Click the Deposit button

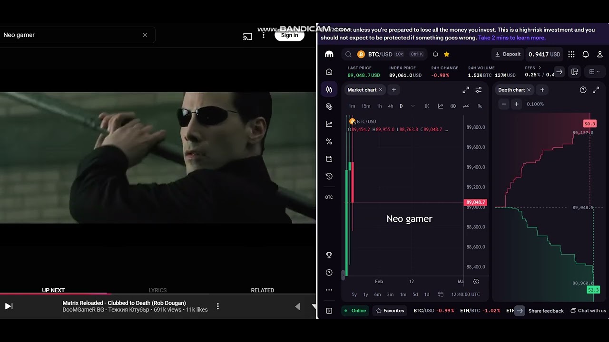coord(508,54)
